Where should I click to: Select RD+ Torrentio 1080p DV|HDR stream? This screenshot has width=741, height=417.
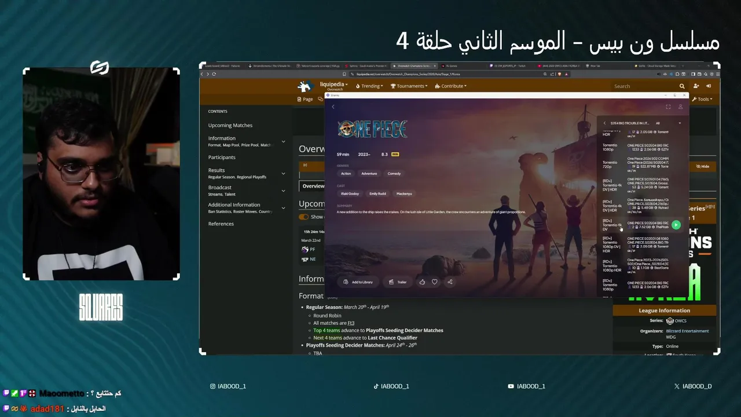coord(643,244)
